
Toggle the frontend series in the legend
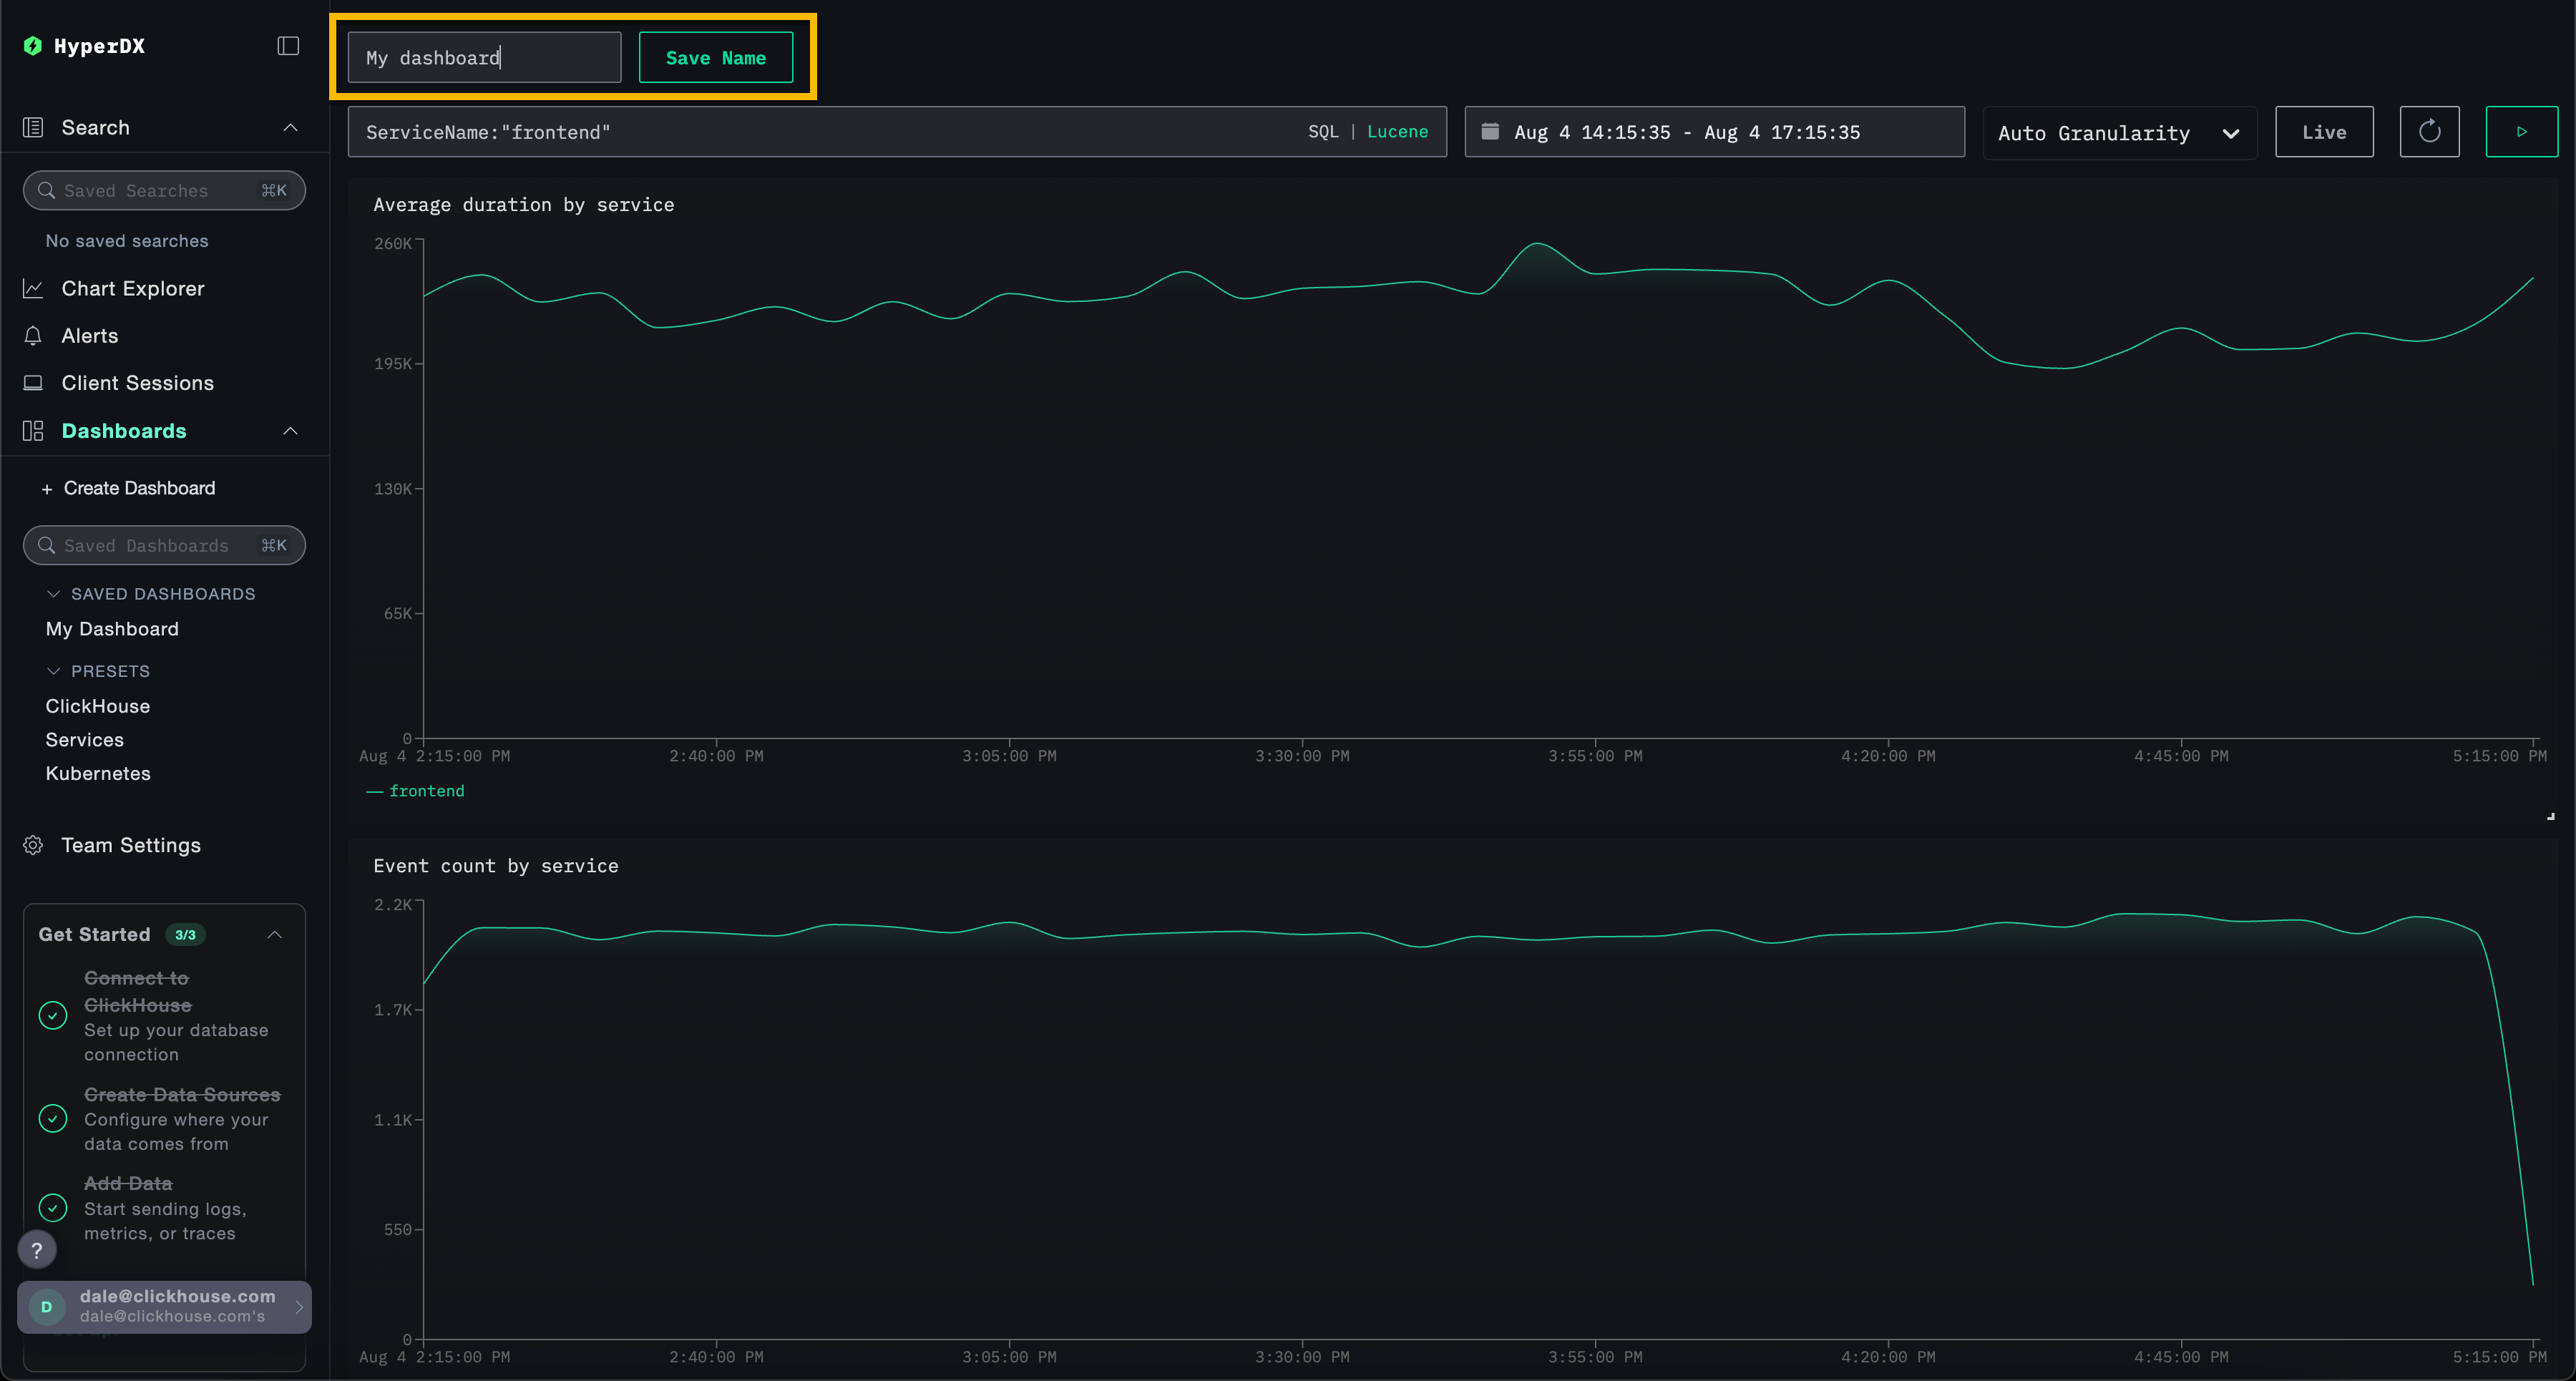click(416, 790)
